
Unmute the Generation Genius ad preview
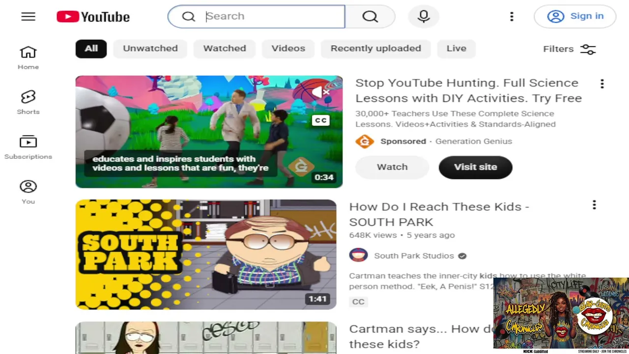pyautogui.click(x=320, y=92)
